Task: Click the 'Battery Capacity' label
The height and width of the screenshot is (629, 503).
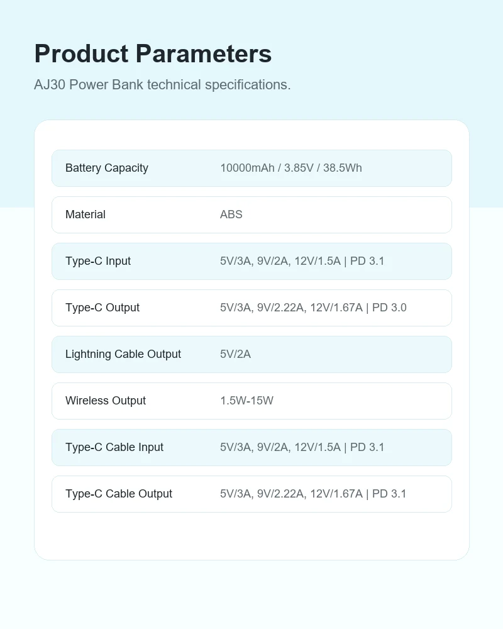Action: point(107,168)
